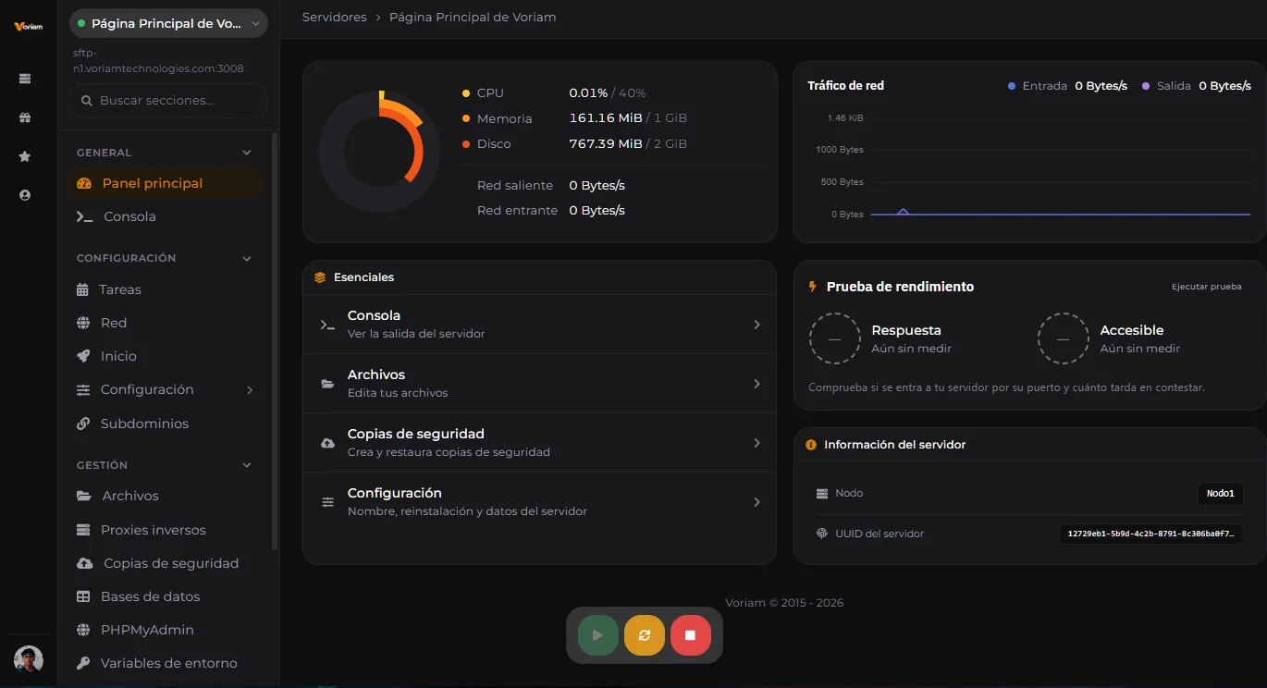The image size is (1267, 688).
Task: Open the servers list icon in left rail
Action: pos(25,79)
